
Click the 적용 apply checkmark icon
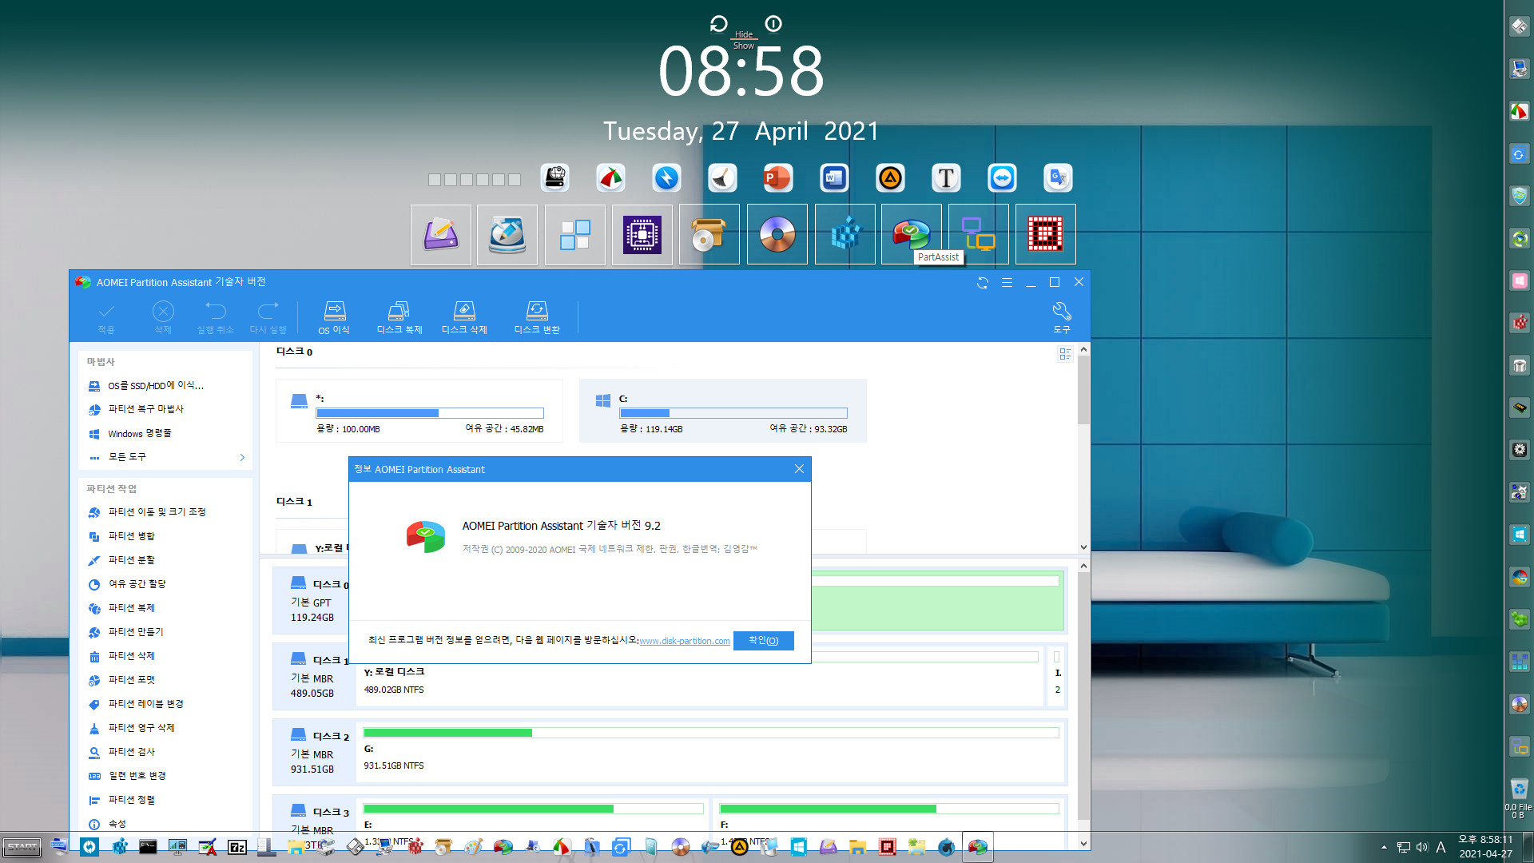106,317
